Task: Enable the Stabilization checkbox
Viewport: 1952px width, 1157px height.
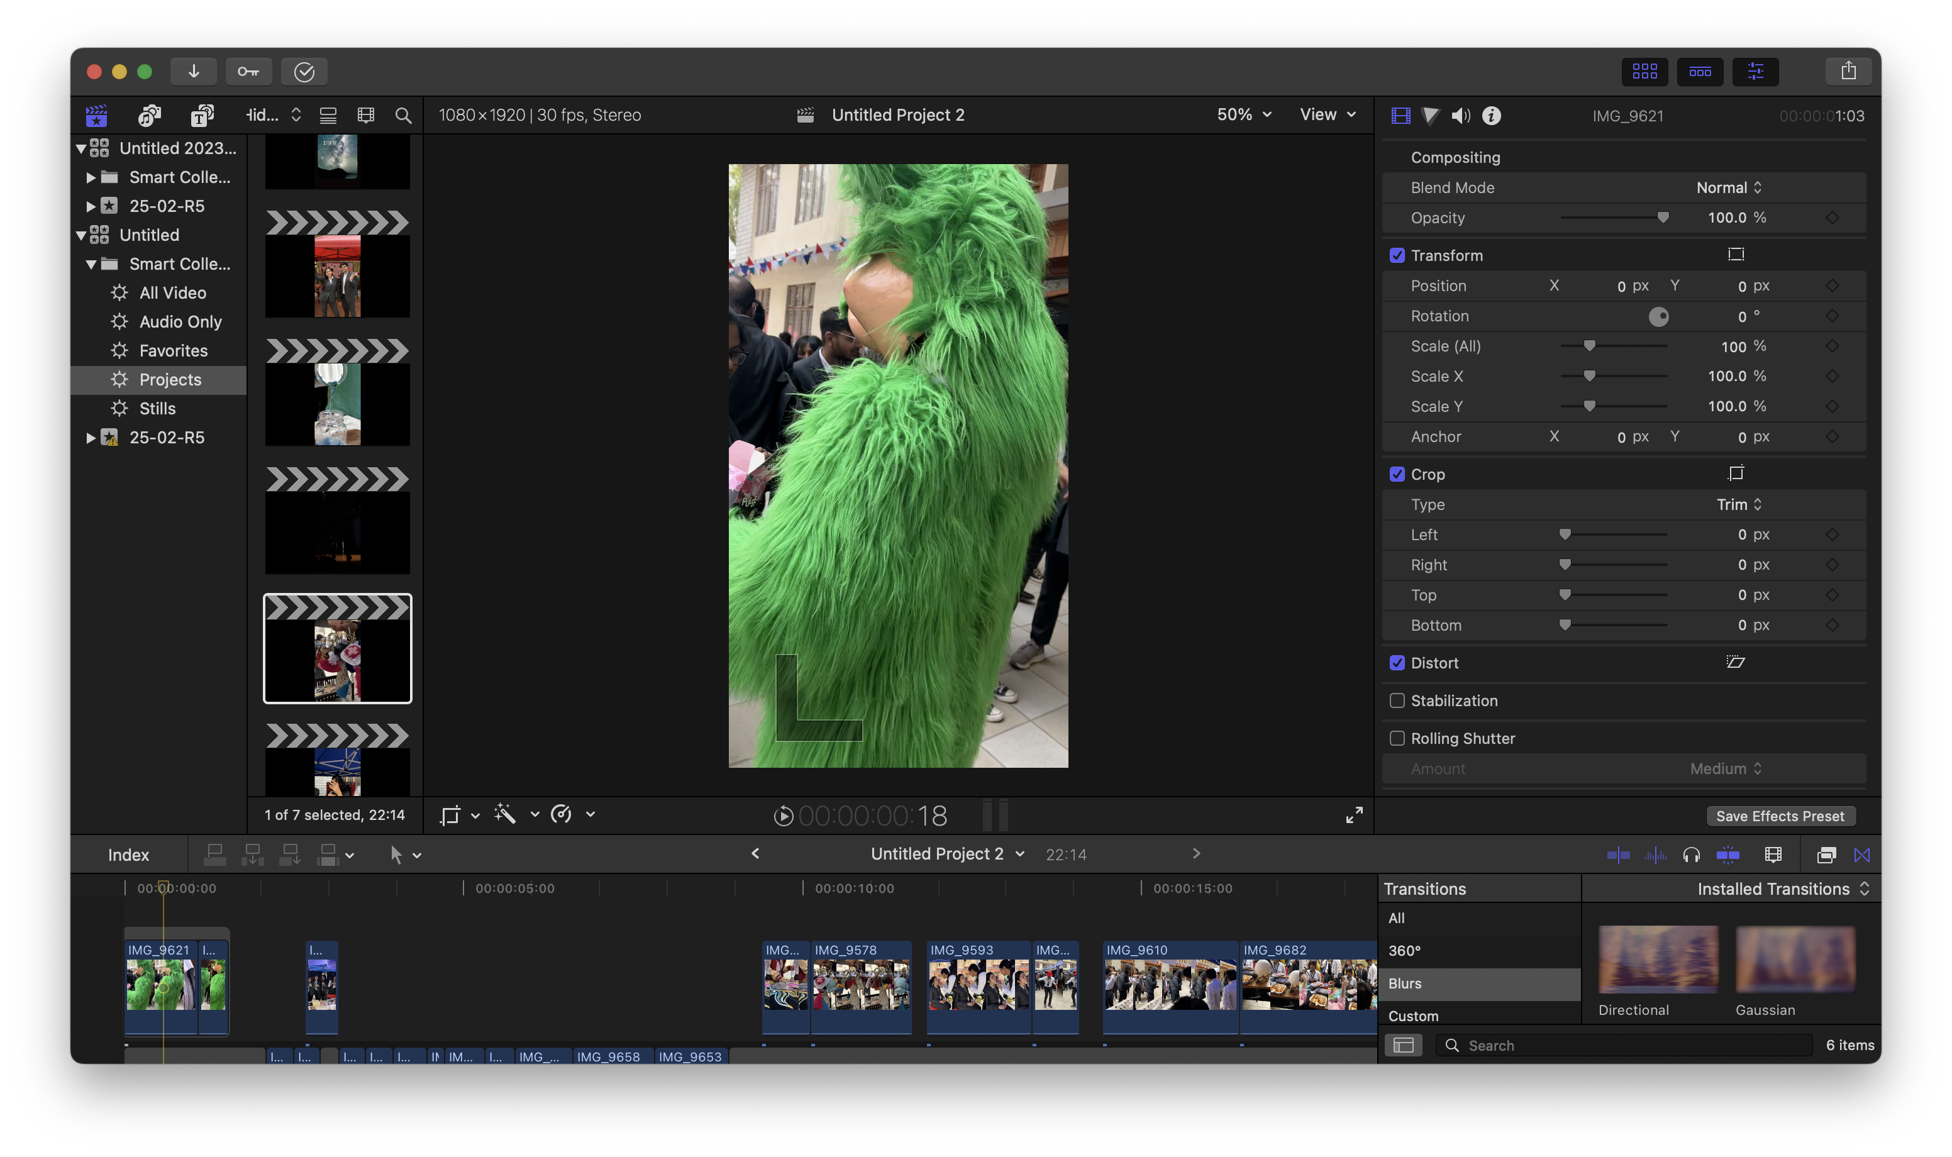Action: pyautogui.click(x=1397, y=700)
